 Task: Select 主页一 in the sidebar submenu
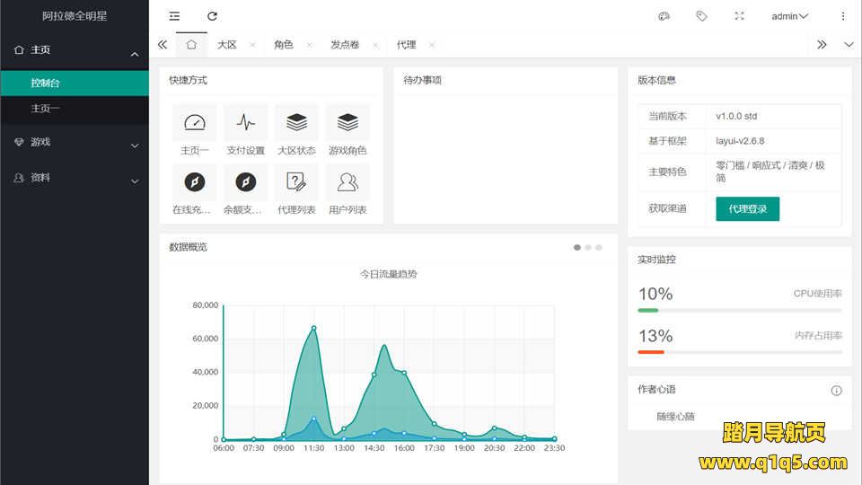[x=46, y=109]
